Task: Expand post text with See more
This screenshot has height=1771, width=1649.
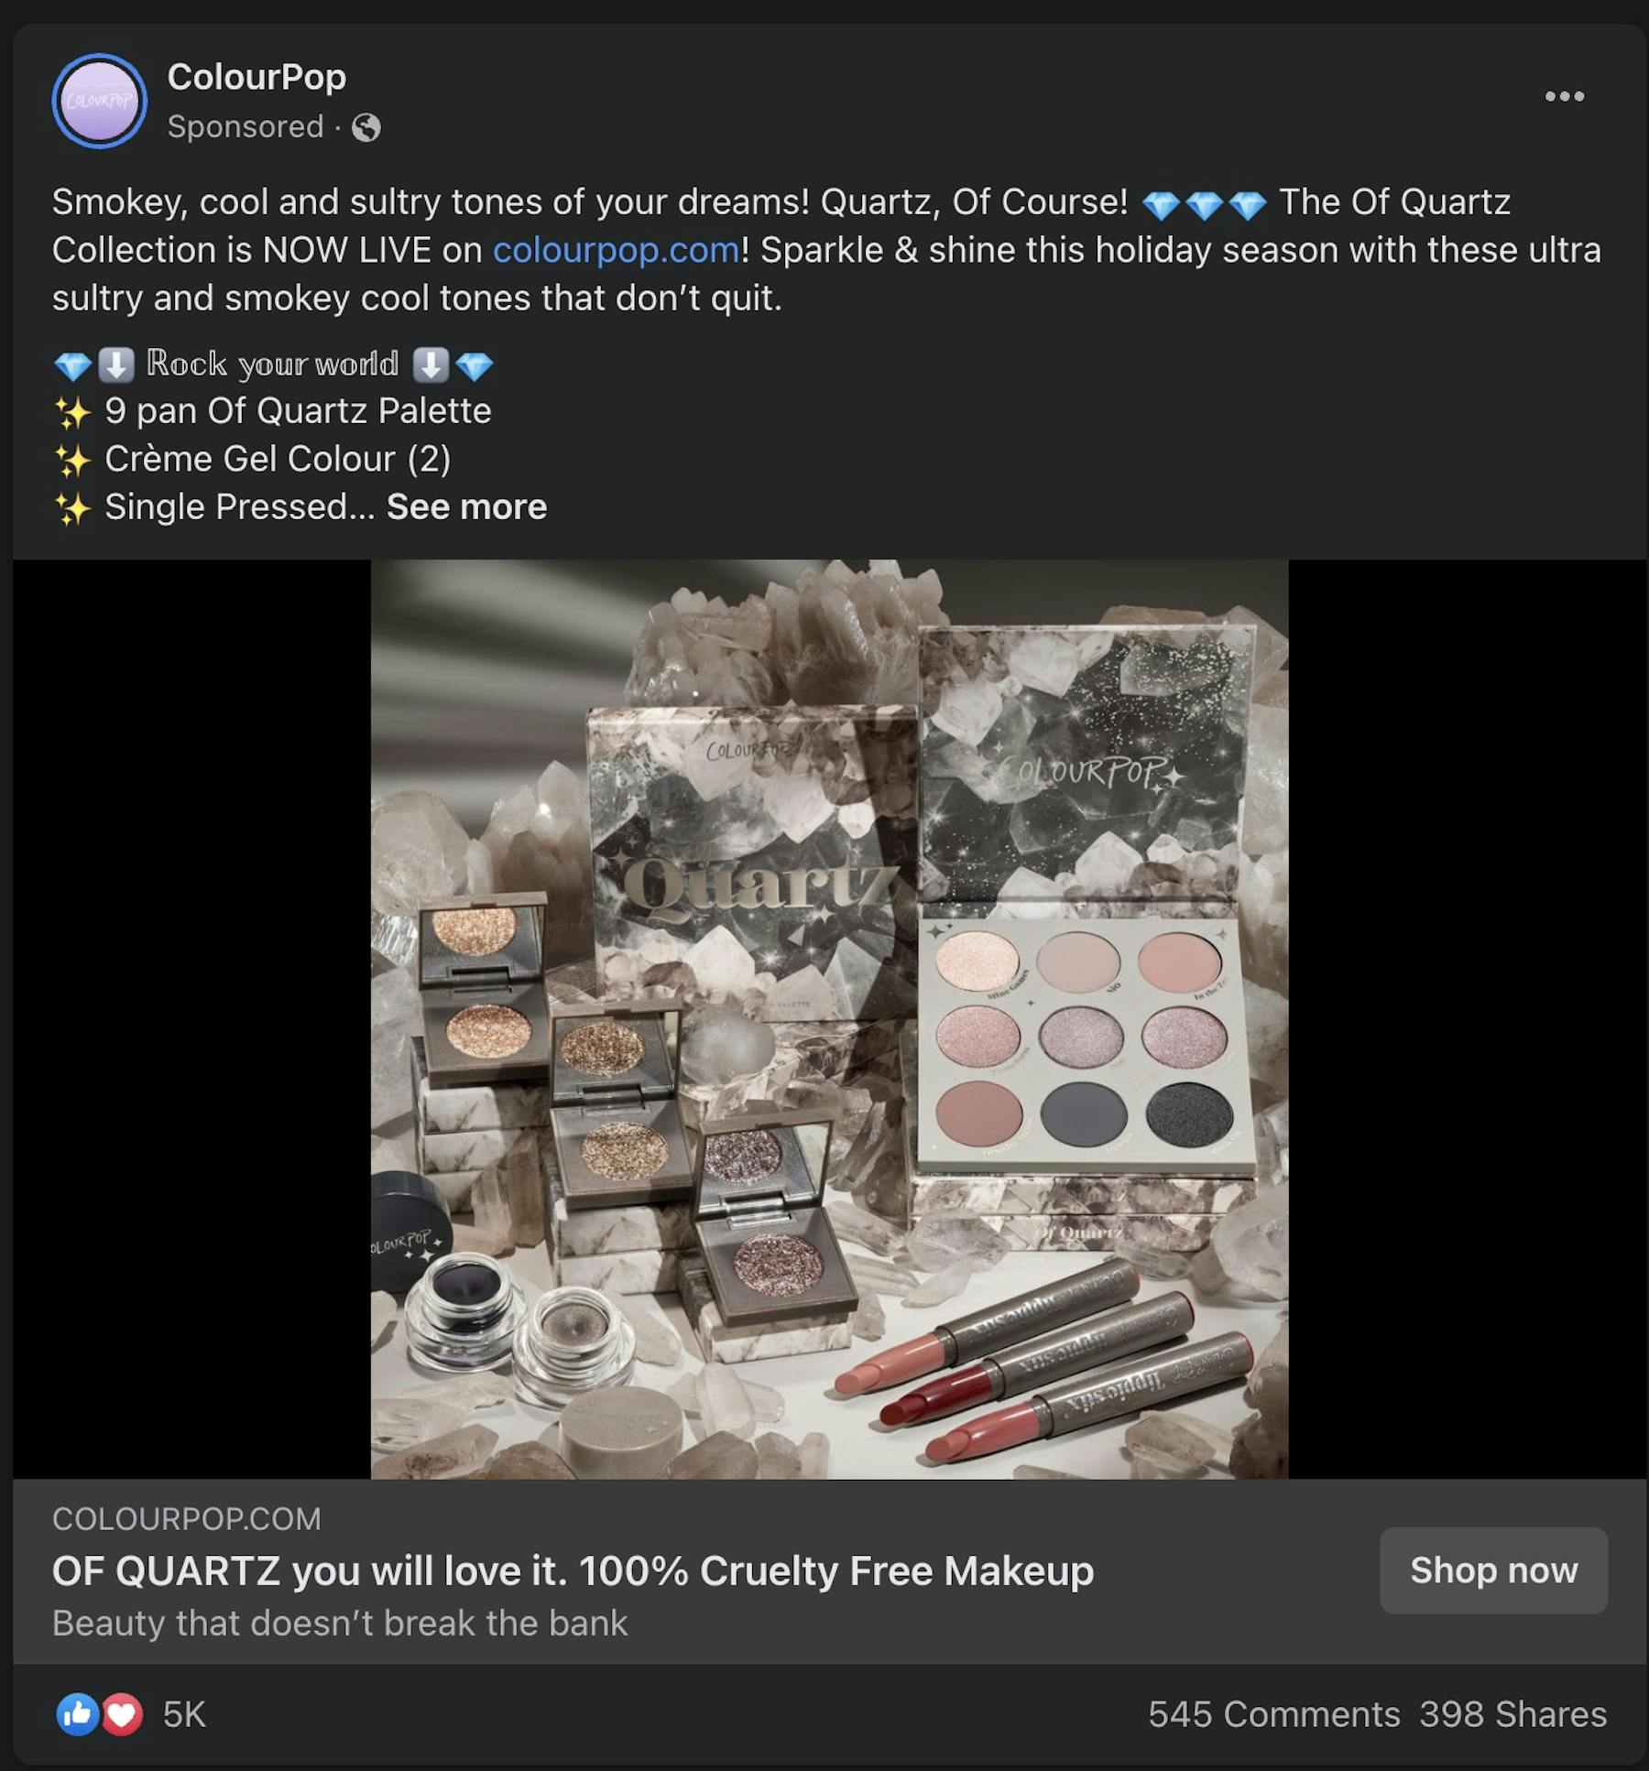Action: (466, 506)
